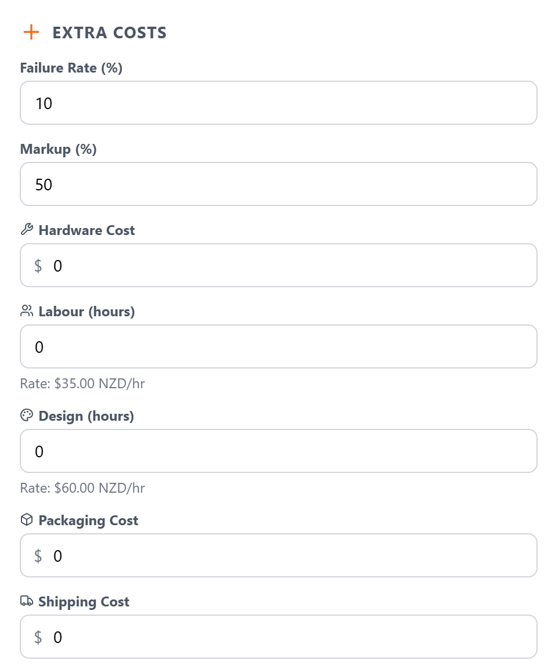Screen dimensions: 555x672
Task: Select the Failure Rate input showing 10
Action: 279,103
